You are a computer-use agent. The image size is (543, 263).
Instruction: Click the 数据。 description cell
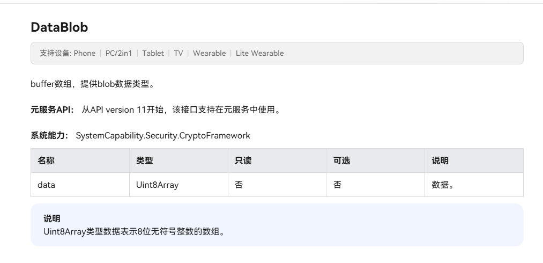(x=474, y=185)
